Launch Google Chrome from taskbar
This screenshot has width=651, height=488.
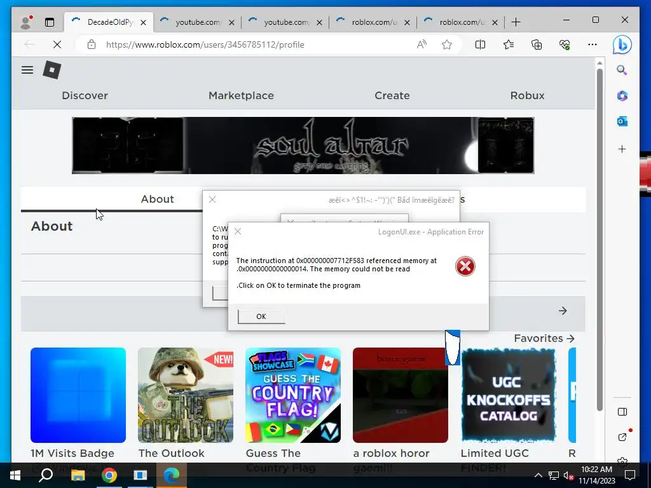(109, 475)
